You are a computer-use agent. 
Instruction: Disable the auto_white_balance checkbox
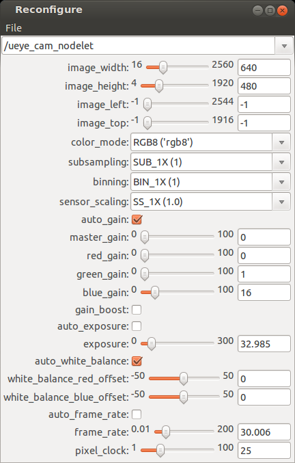[137, 361]
